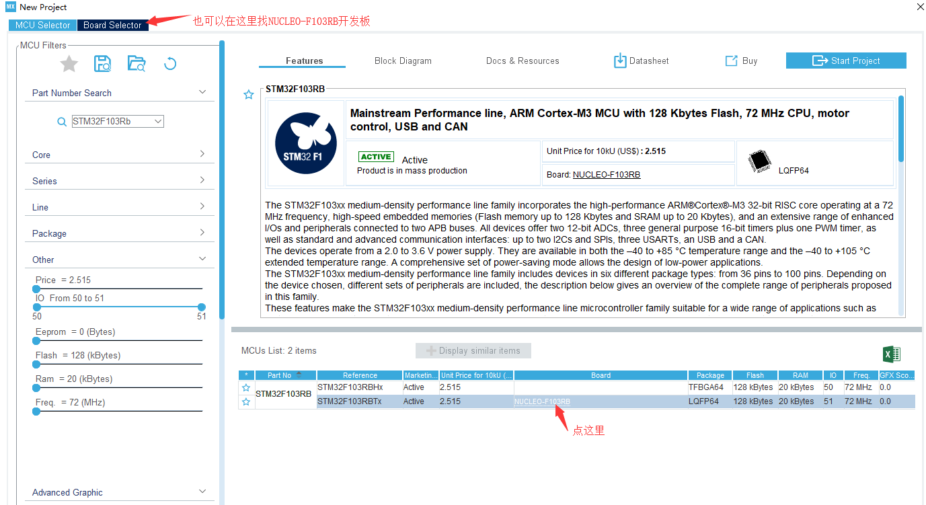The width and height of the screenshot is (926, 505).
Task: Open the Datasheet download icon
Action: [x=619, y=61]
